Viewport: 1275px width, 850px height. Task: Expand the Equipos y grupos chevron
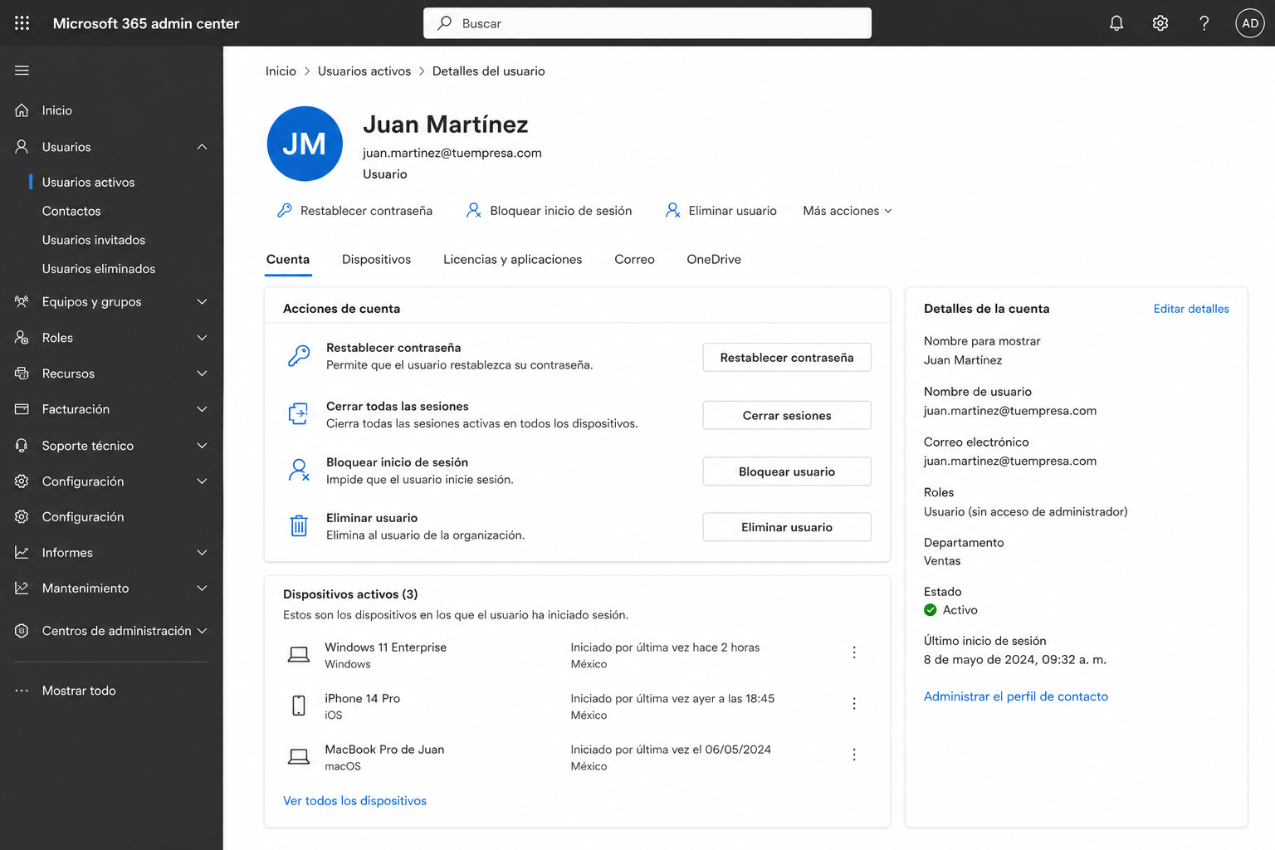202,302
